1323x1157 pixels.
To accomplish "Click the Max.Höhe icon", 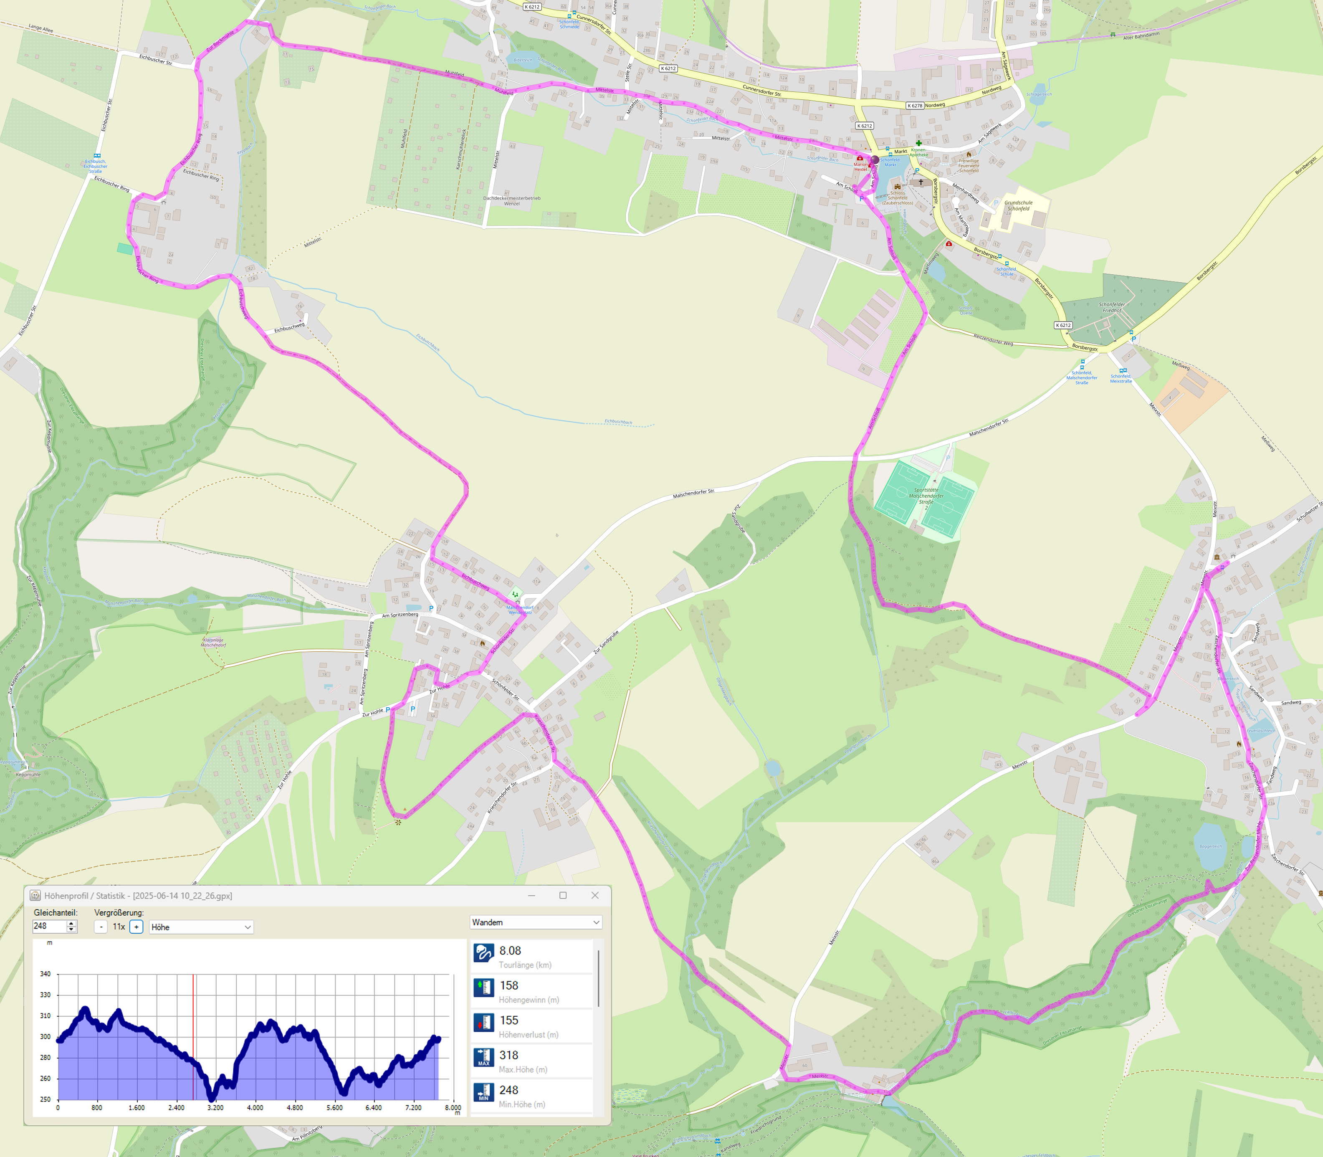I will click(483, 1058).
